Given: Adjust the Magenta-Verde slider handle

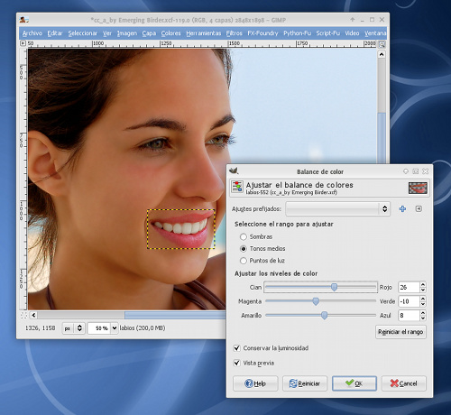Looking at the screenshot, I should coord(316,301).
